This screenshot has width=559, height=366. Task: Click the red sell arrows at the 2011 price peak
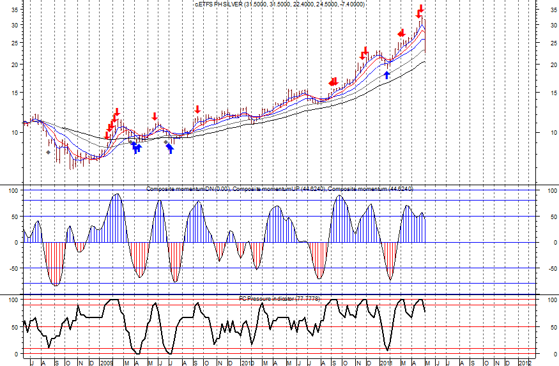click(x=420, y=11)
